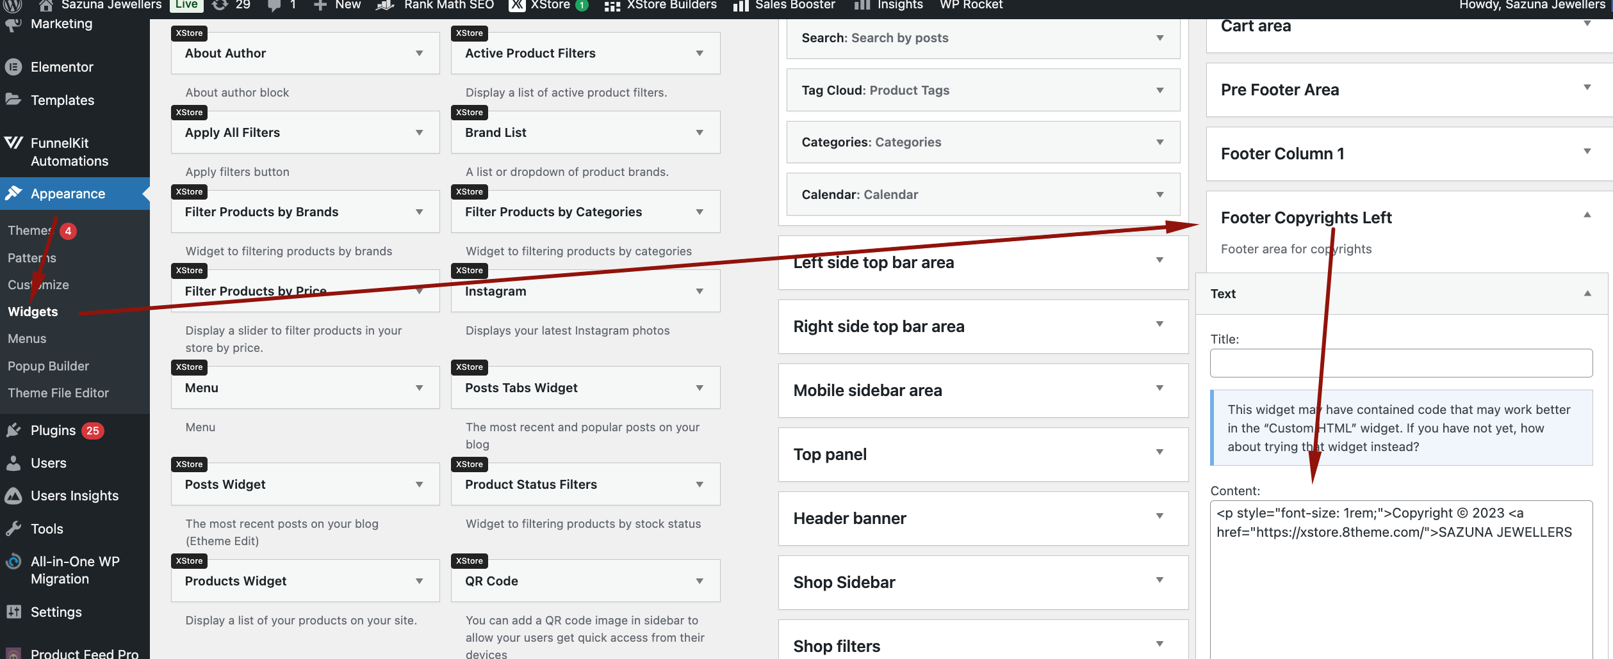Collapse the Footer Copyrights Left area
Viewport: 1613px width, 659px height.
point(1587,215)
